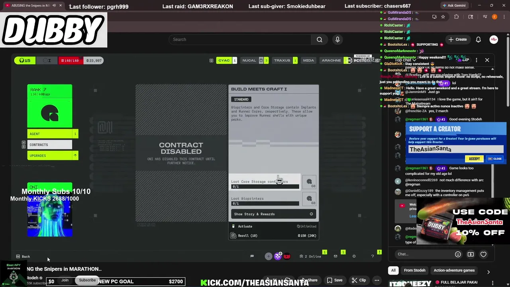Clip the livestream
Viewport: 510px width, 287px height.
coord(359,280)
